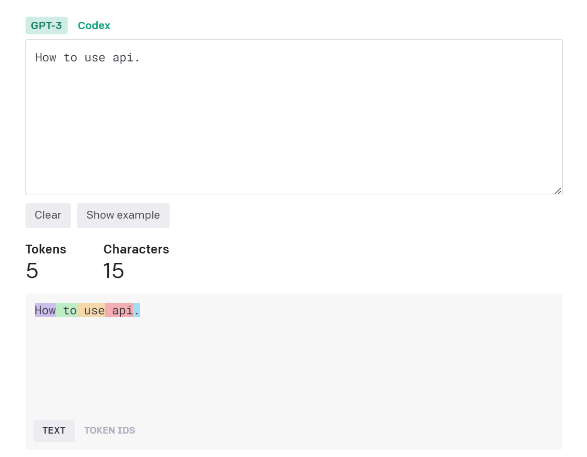Click the word "use" in the input box
Viewport: 587px width, 457px height.
(x=95, y=58)
